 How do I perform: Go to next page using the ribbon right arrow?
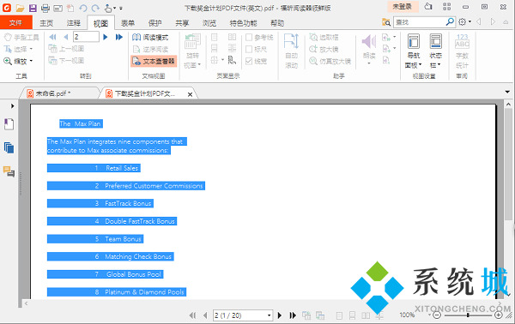pyautogui.click(x=106, y=37)
